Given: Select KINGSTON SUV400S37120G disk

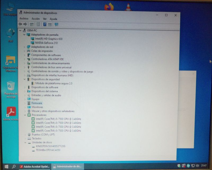Looking at the screenshot, I should tap(51, 146).
